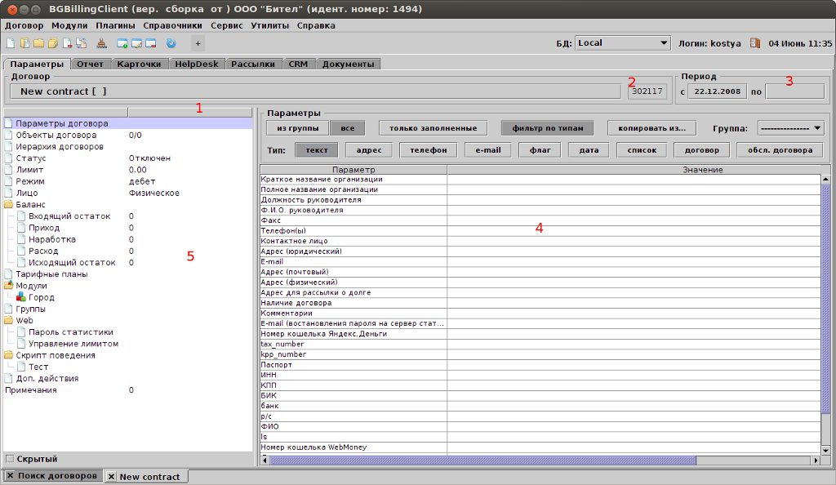Toggle the фильтр по типам button
The image size is (836, 485).
point(546,128)
